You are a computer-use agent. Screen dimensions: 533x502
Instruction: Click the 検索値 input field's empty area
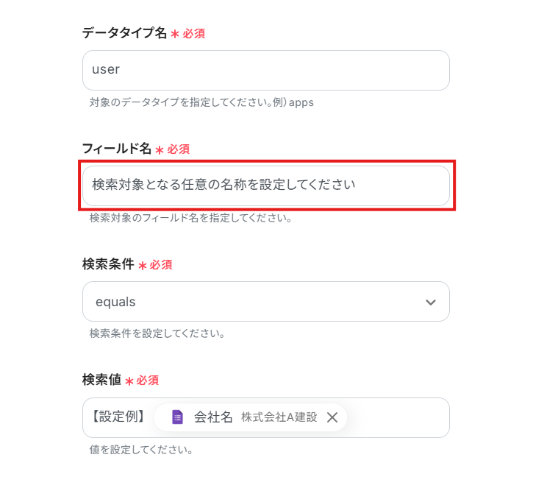click(397, 417)
